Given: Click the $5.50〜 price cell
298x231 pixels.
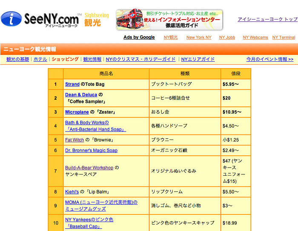Looking at the screenshot, I should pyautogui.click(x=236, y=192).
